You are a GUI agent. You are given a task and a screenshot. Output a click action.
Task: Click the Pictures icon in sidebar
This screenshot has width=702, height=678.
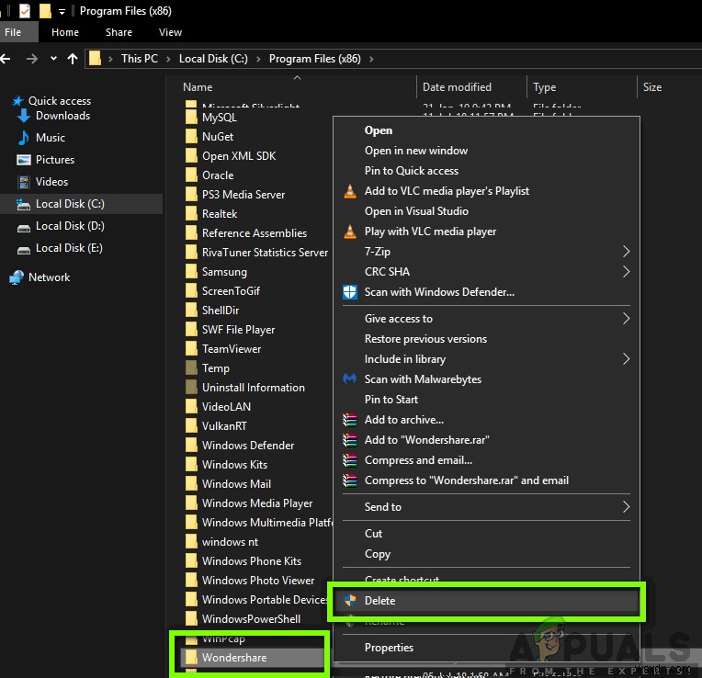pyautogui.click(x=23, y=160)
